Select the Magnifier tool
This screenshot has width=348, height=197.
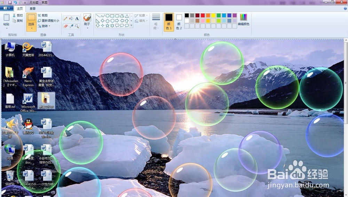[77, 26]
